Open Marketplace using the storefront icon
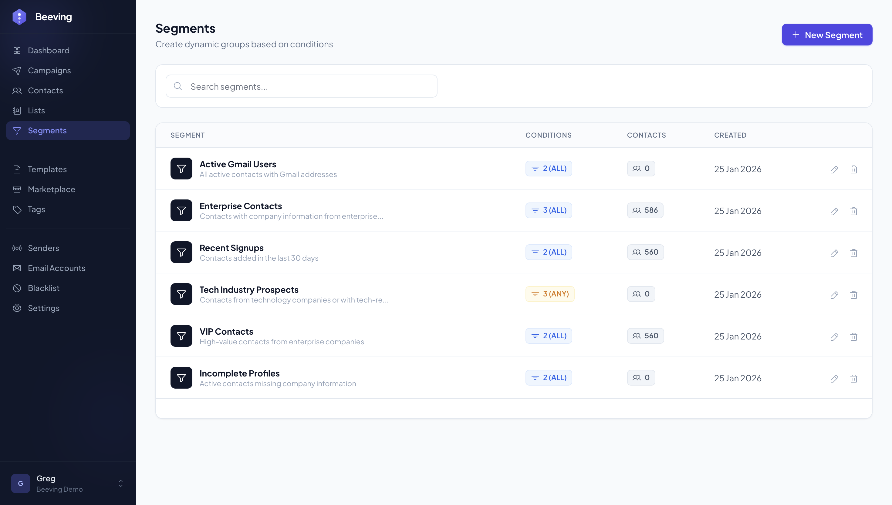Image resolution: width=892 pixels, height=505 pixels. tap(17, 189)
